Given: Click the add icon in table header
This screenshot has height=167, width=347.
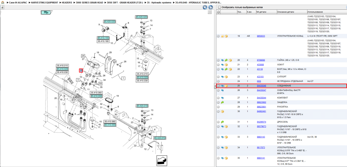Looking at the screenshot, I should 218,12.
